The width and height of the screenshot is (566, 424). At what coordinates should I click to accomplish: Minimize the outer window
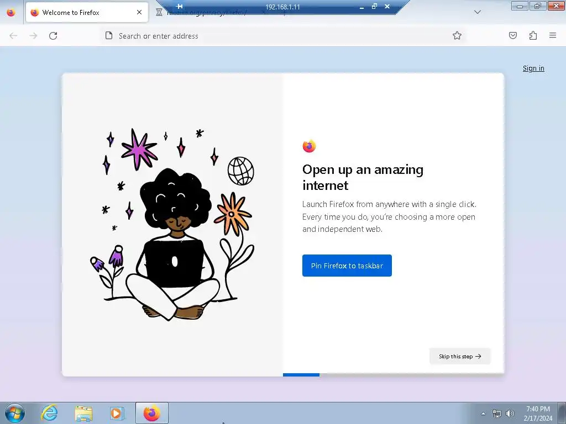click(520, 6)
